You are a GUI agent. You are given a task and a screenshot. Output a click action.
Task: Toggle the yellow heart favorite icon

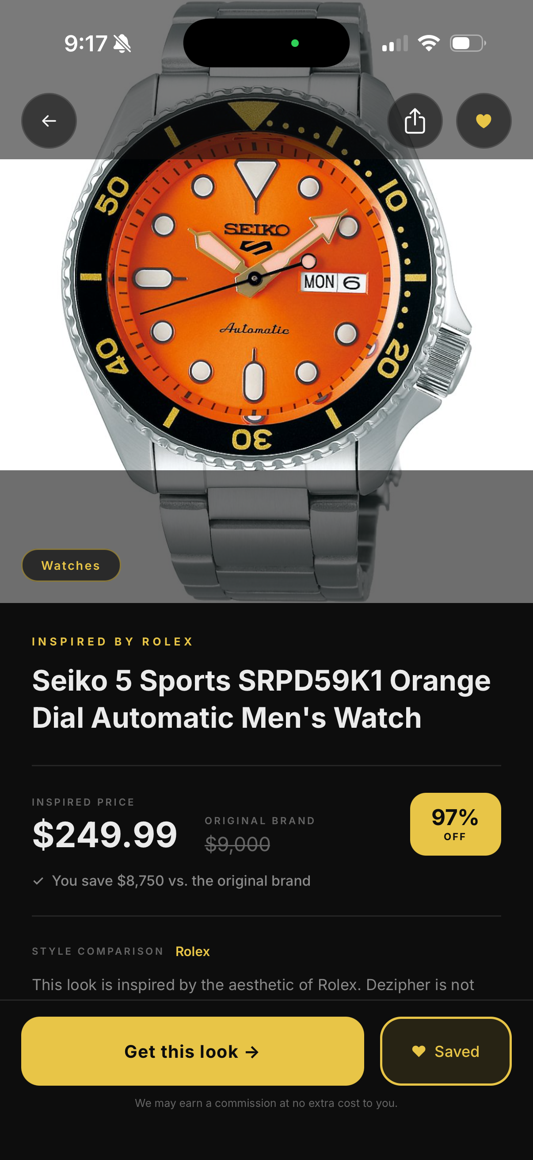pos(484,121)
